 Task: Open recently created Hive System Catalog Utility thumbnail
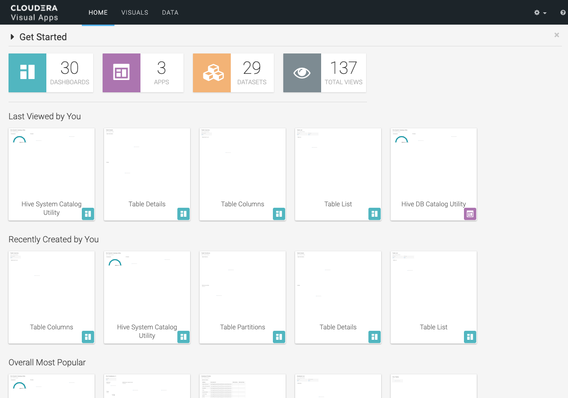[x=147, y=286]
